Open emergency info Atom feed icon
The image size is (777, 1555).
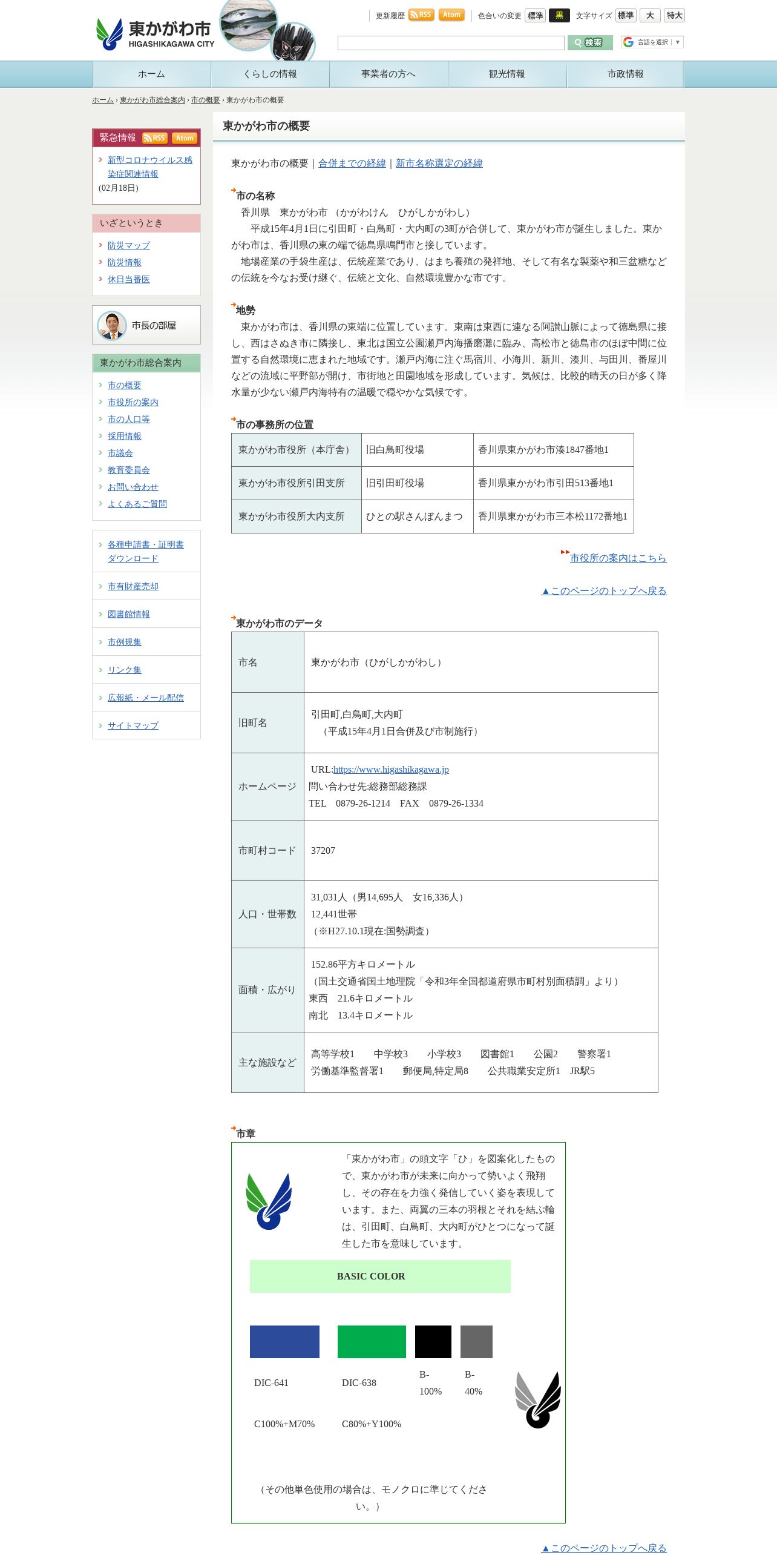coord(185,138)
